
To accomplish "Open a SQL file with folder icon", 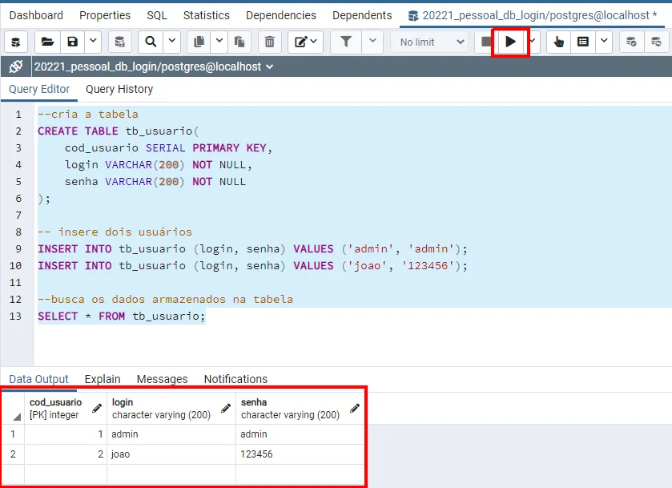I will click(x=47, y=42).
